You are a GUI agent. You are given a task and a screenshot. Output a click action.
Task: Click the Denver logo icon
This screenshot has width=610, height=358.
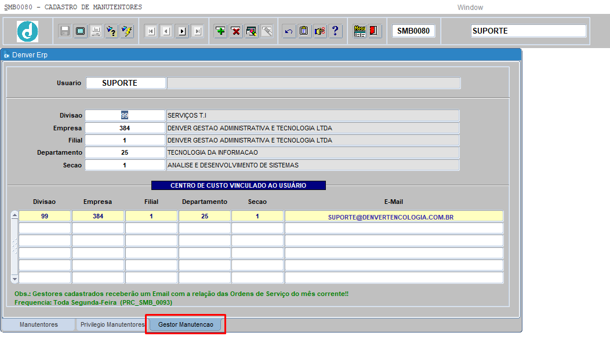click(28, 31)
